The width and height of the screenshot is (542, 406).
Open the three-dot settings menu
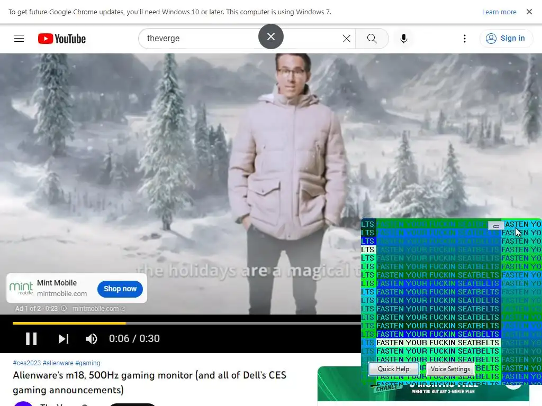click(465, 38)
